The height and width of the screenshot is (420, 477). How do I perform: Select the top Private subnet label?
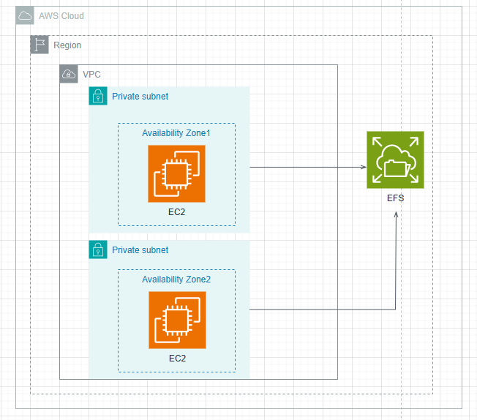(140, 97)
